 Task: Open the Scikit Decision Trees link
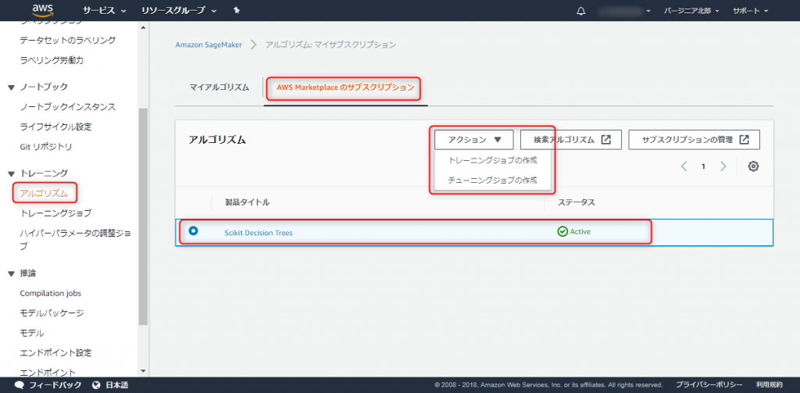259,233
